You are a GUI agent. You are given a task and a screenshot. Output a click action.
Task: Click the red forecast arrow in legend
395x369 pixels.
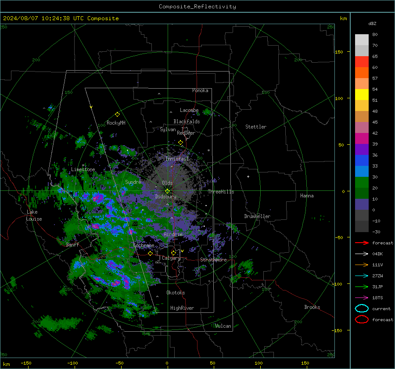pyautogui.click(x=362, y=243)
